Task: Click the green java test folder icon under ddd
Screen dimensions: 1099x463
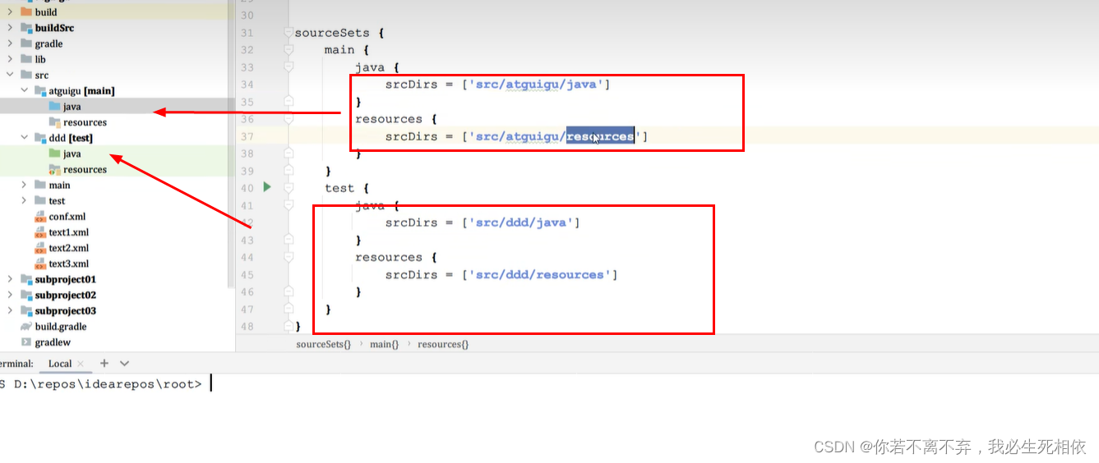Action: click(54, 154)
